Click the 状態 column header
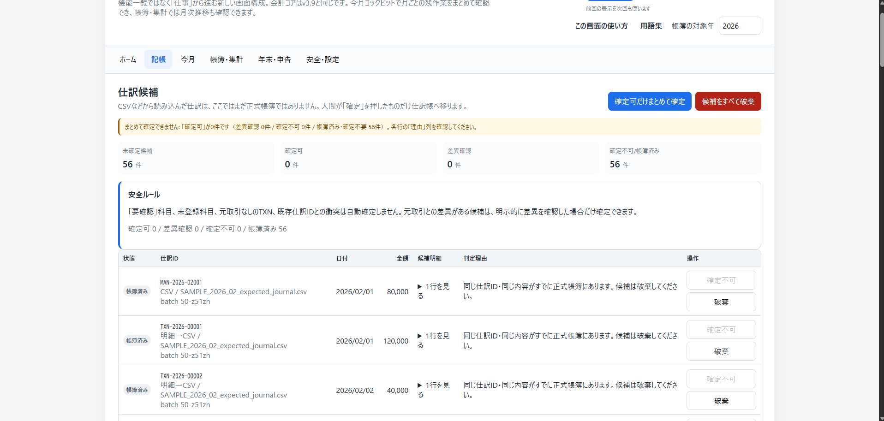The height and width of the screenshot is (421, 884). click(x=129, y=258)
